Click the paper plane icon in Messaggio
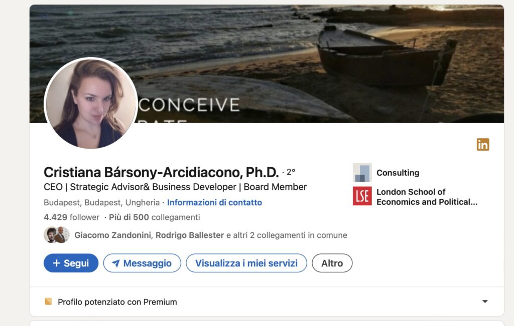 [116, 263]
